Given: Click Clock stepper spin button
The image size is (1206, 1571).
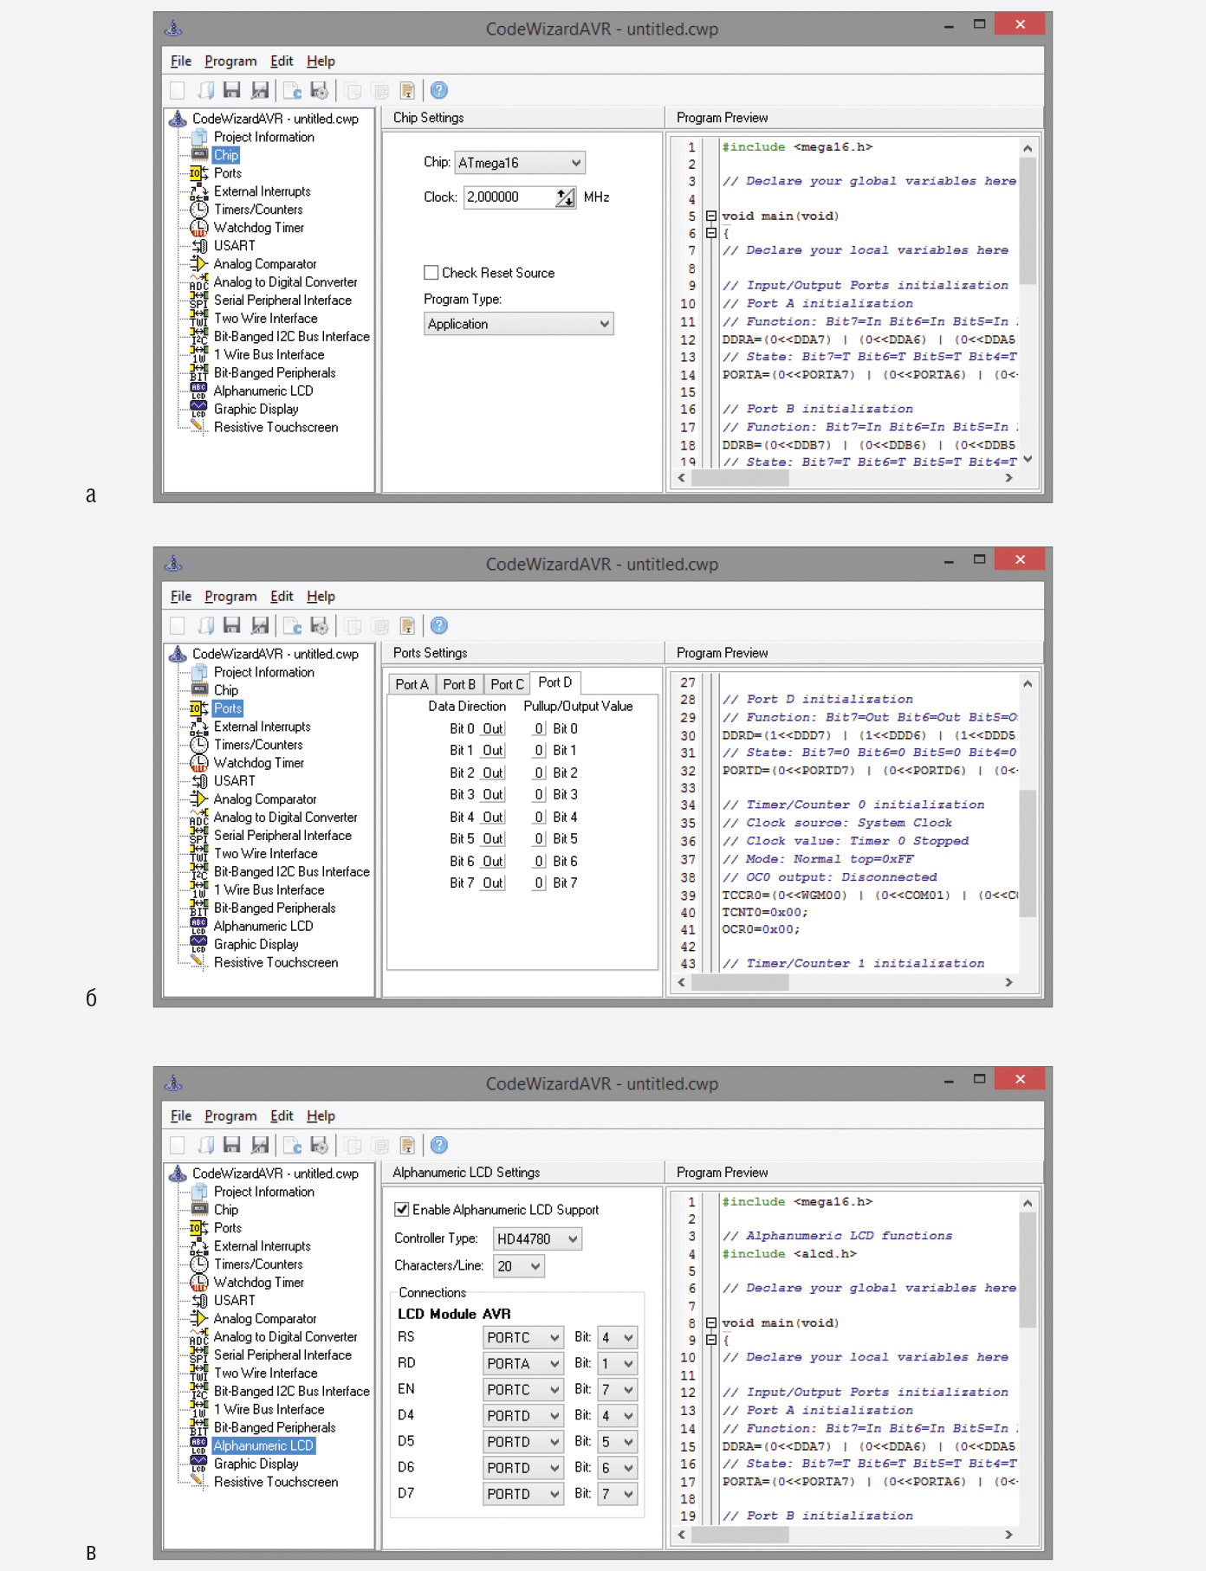Looking at the screenshot, I should click(x=565, y=197).
